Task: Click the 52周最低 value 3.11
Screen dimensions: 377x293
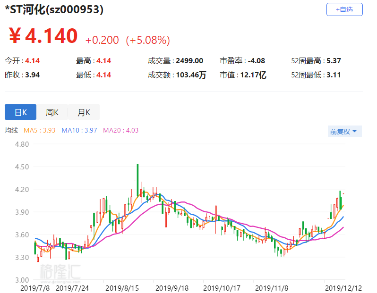Action: click(334, 75)
